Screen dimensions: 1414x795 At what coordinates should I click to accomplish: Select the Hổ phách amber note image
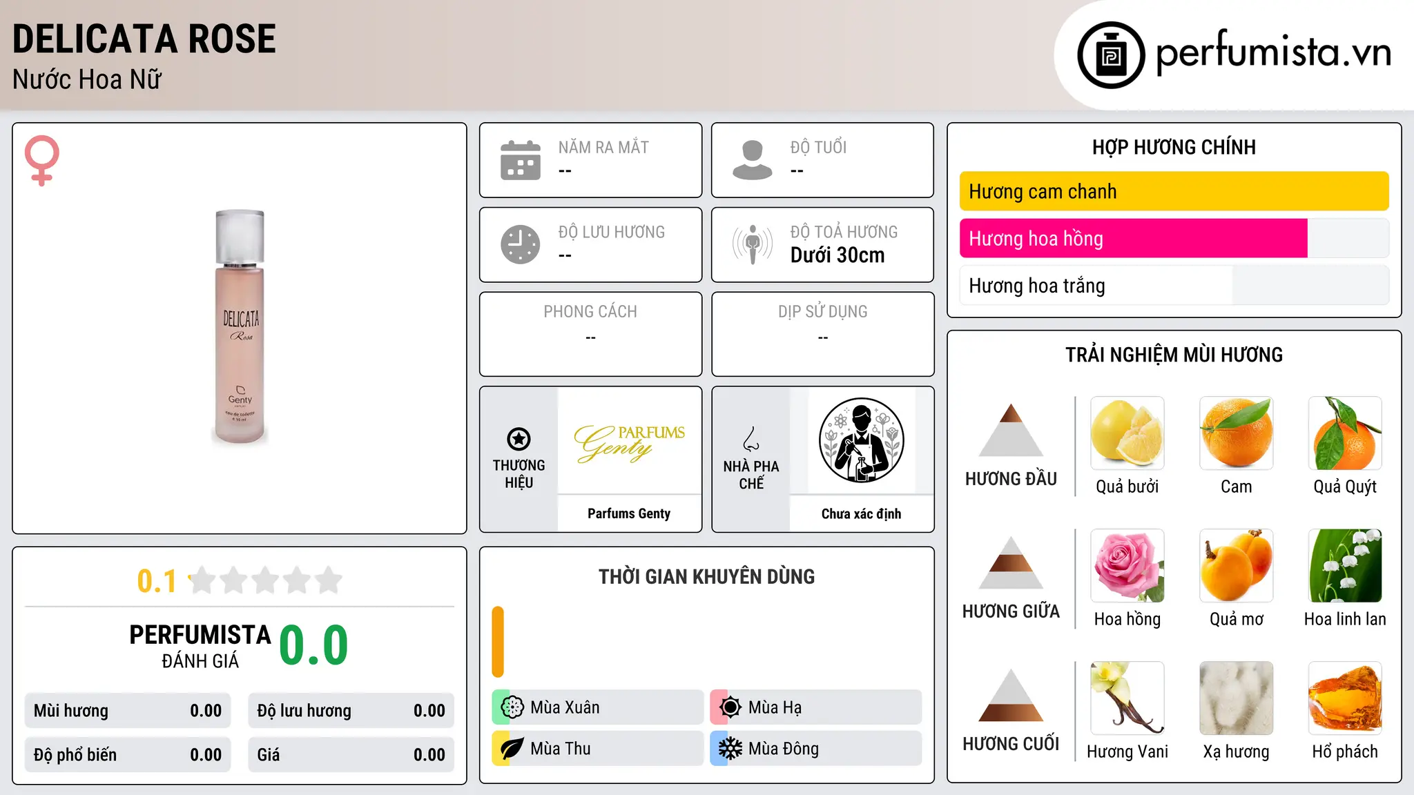pos(1345,698)
